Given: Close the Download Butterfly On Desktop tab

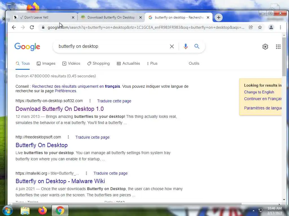Looking at the screenshot, I should pos(141,17).
